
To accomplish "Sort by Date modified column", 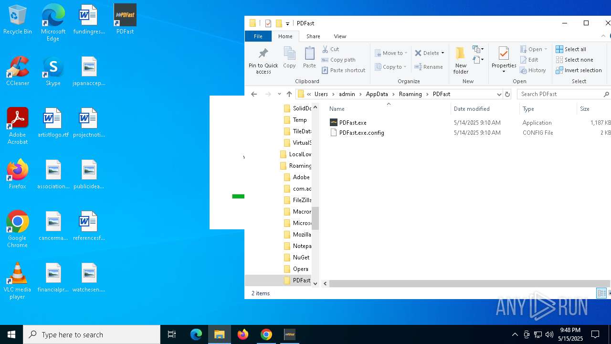I will [x=472, y=109].
